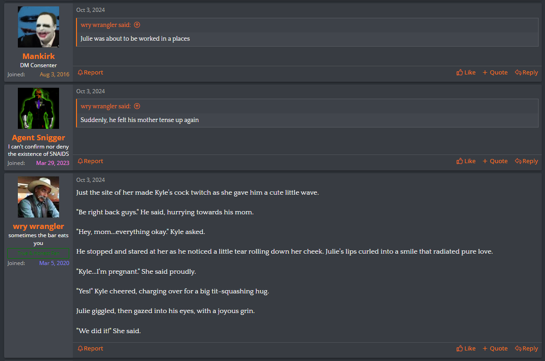Screen dimensions: 545x361
Task: Click the Oct 3, 2024 timestamp on wry wrangler's post
Action: (x=90, y=180)
